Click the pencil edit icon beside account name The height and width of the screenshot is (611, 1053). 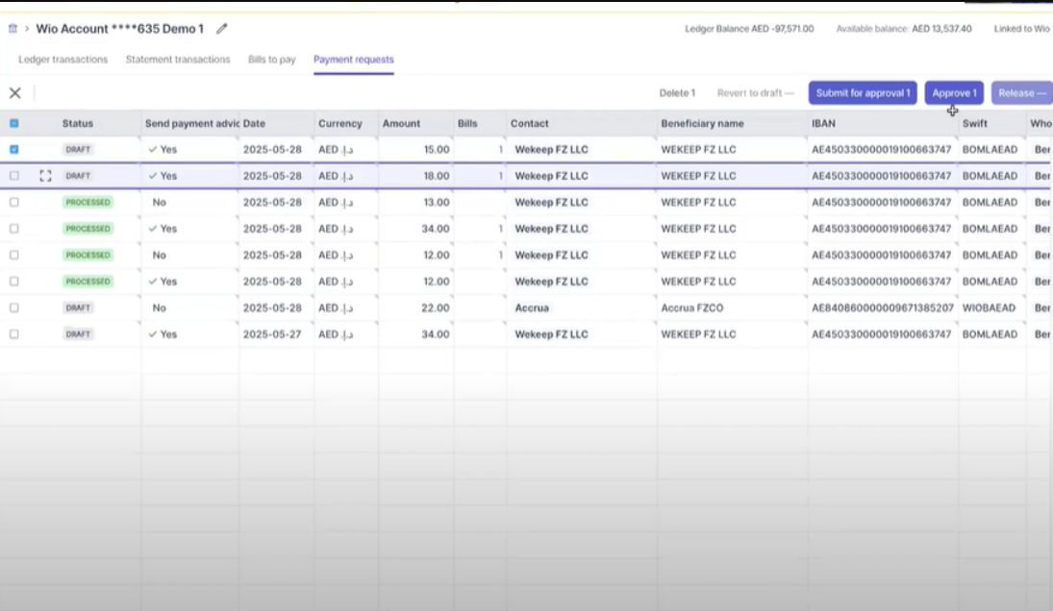(221, 28)
